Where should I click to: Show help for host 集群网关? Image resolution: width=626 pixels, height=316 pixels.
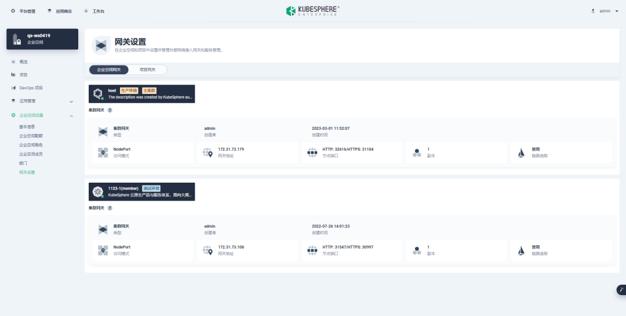110,110
